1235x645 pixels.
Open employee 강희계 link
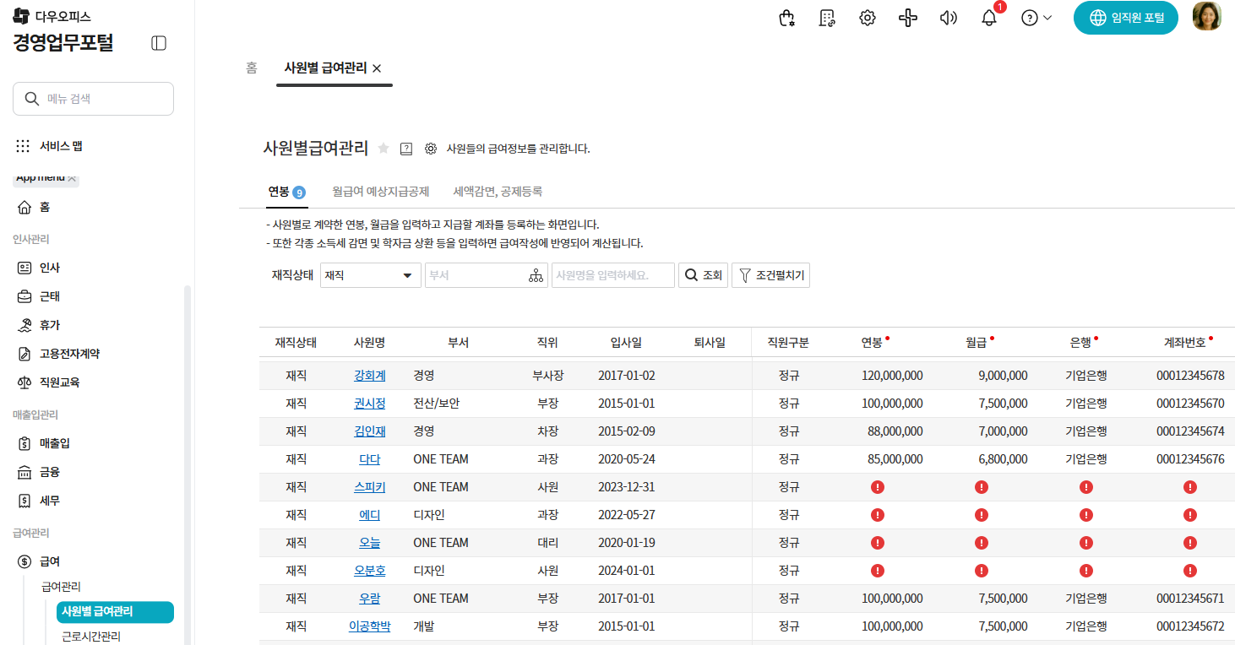point(369,376)
